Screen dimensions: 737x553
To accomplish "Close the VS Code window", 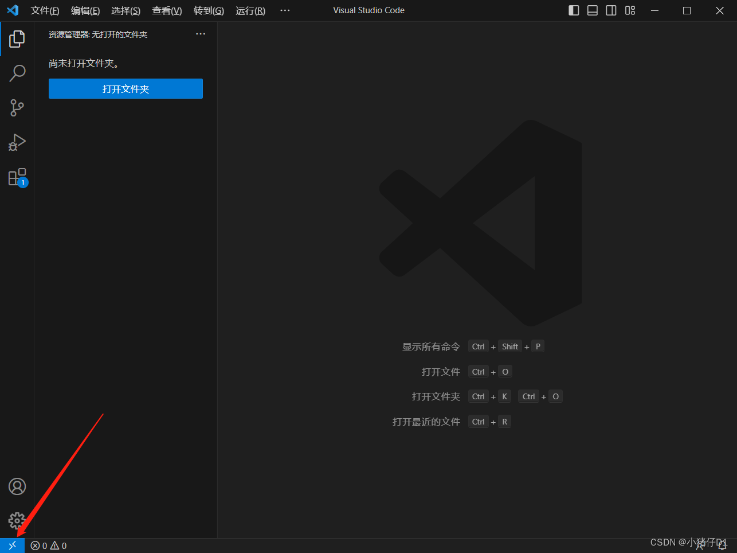I will point(720,10).
